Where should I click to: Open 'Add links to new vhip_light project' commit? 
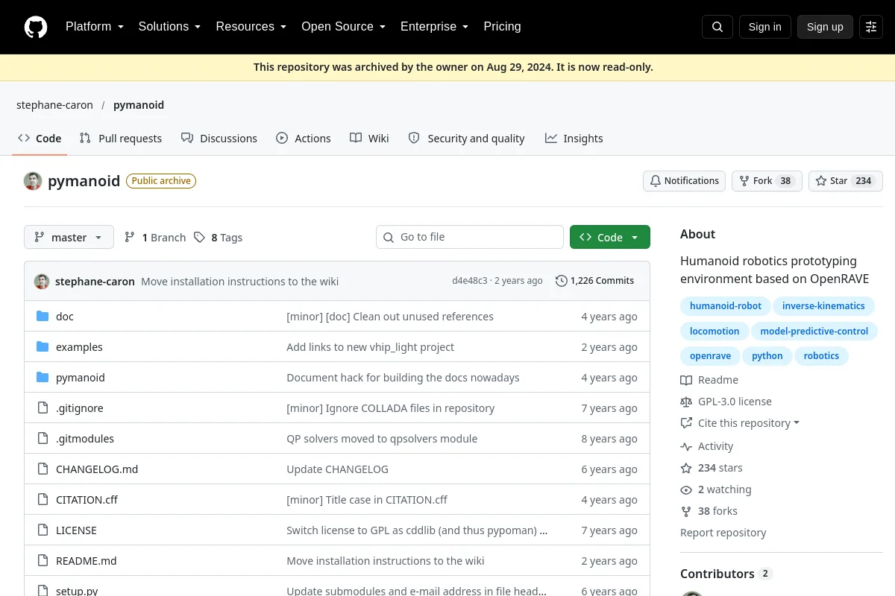click(370, 347)
